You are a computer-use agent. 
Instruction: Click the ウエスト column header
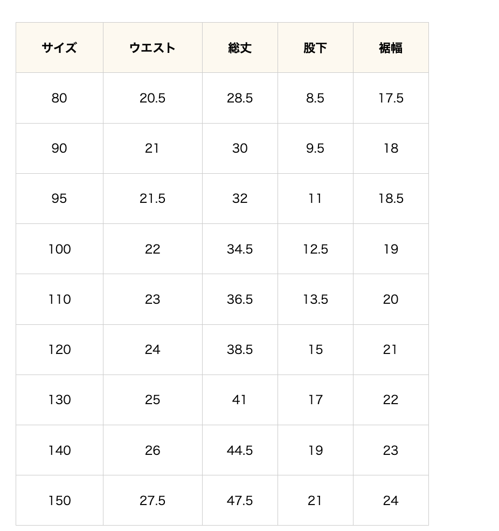[x=153, y=48]
